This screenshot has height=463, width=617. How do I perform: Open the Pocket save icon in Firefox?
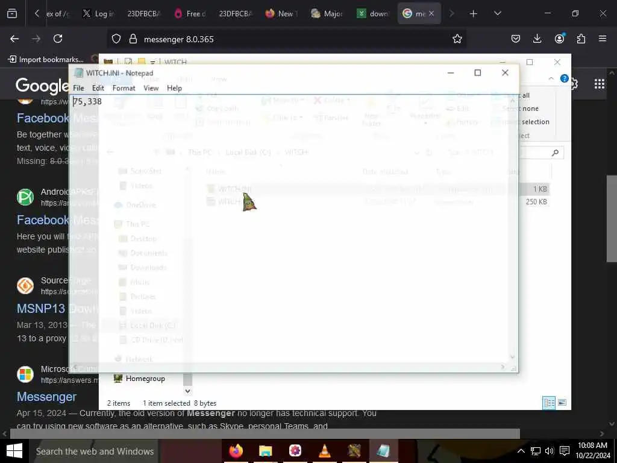(516, 39)
